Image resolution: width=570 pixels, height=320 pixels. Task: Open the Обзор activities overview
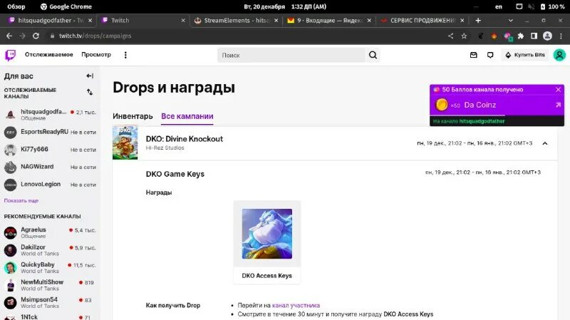[16, 6]
